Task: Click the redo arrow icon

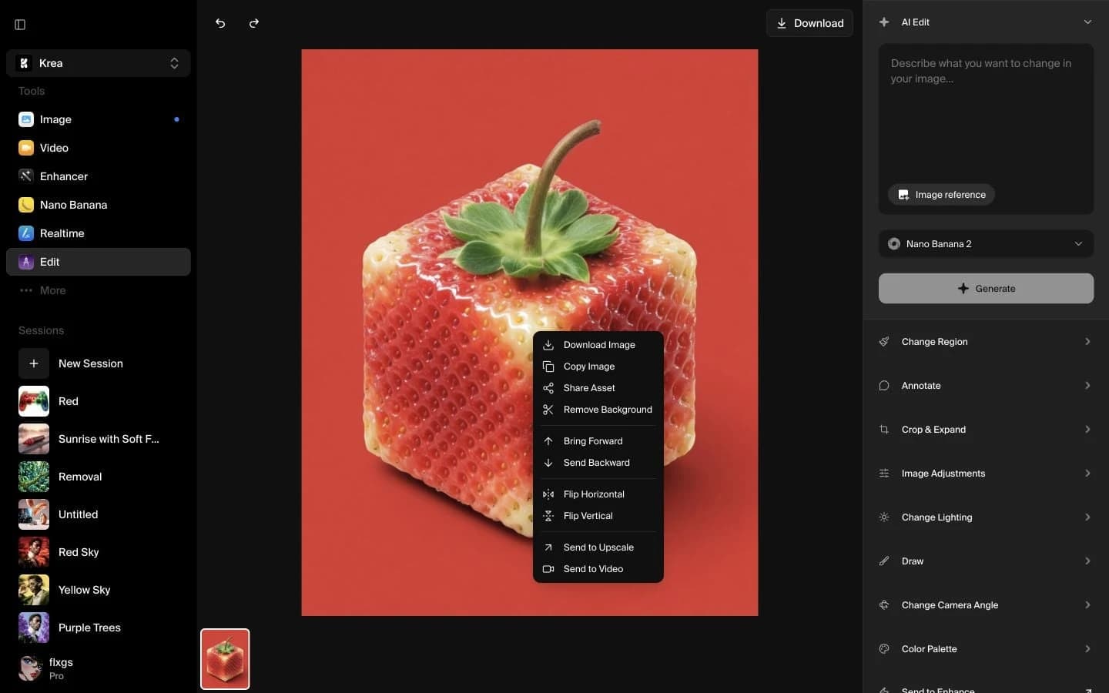Action: coord(254,23)
